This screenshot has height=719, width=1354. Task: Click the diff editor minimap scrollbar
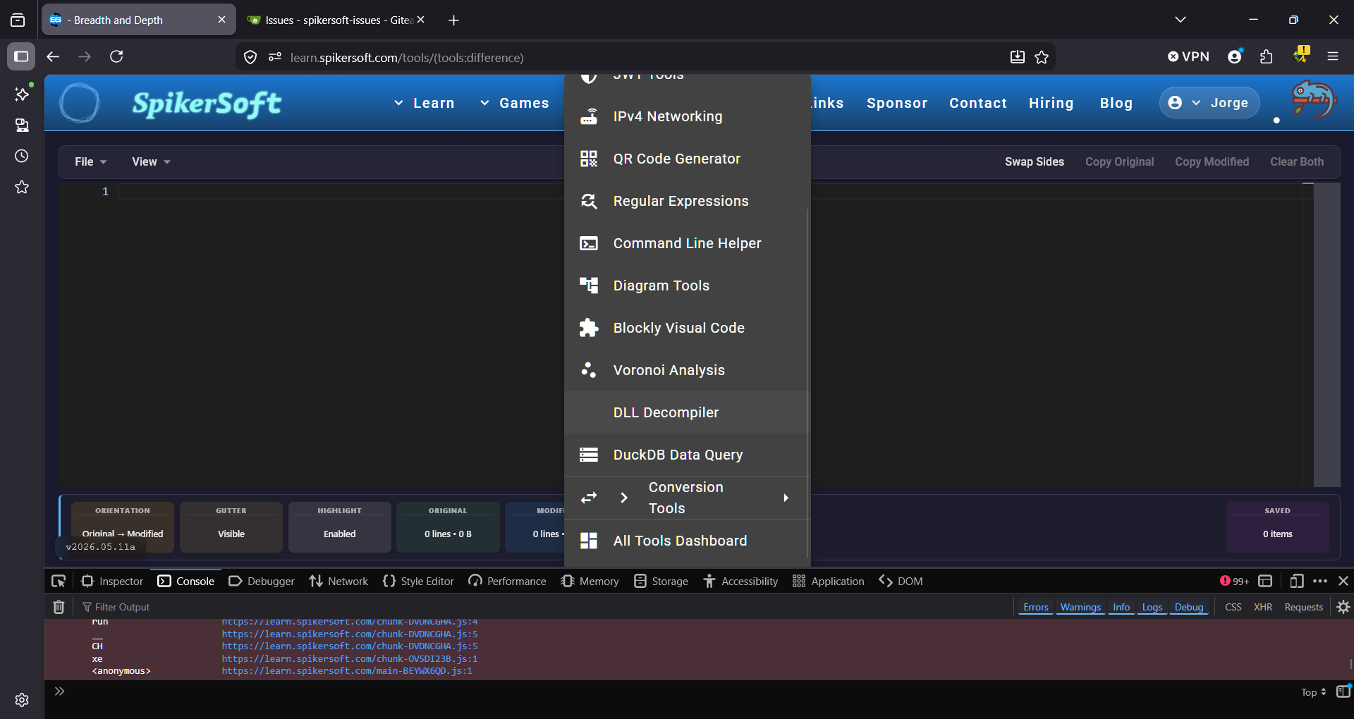point(1326,335)
